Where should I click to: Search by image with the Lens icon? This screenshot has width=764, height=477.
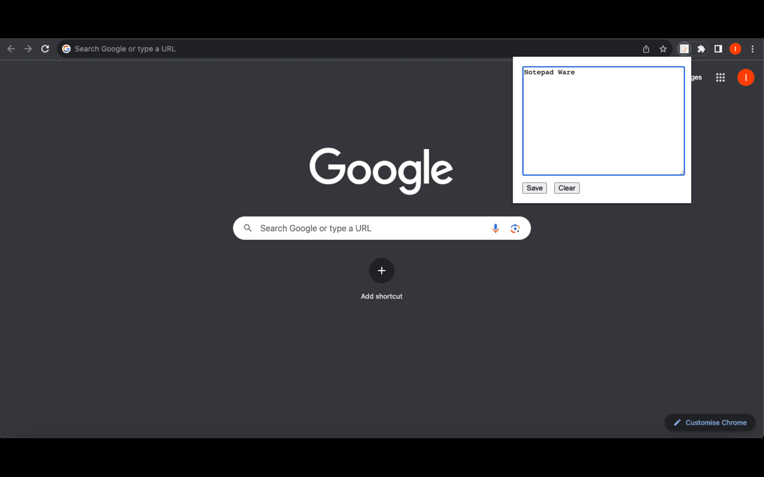pyautogui.click(x=515, y=228)
